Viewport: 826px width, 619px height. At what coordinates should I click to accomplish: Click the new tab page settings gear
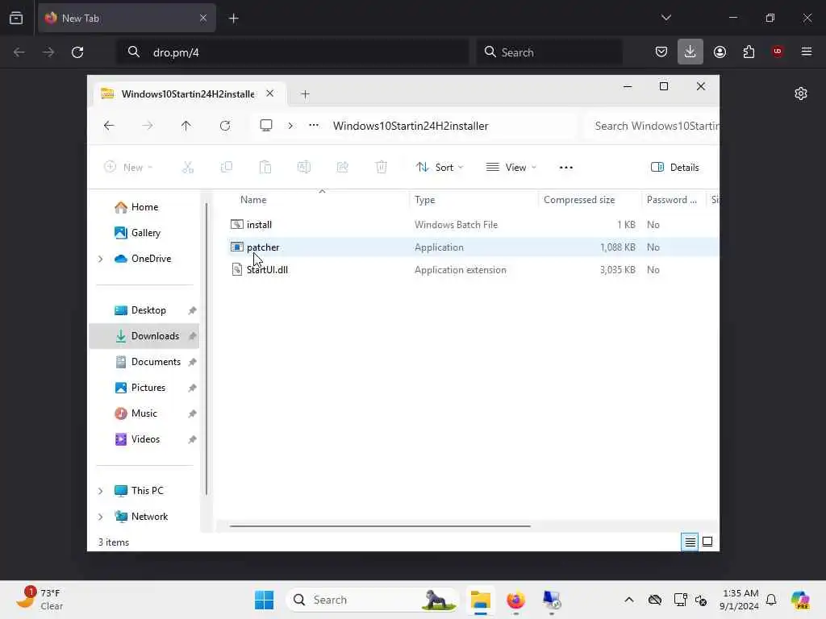click(801, 93)
